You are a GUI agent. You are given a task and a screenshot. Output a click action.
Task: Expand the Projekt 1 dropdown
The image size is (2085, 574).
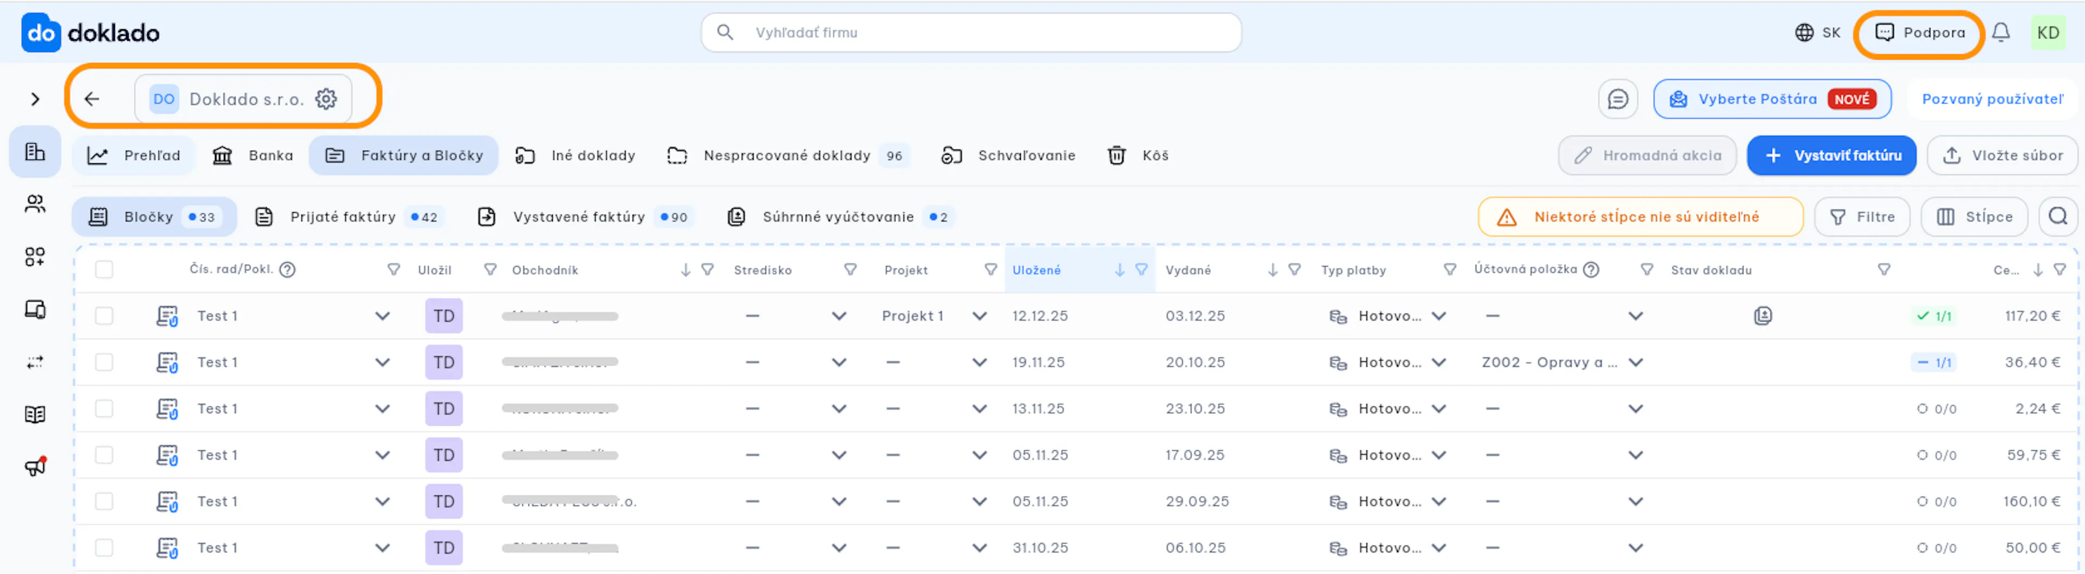[x=980, y=316]
